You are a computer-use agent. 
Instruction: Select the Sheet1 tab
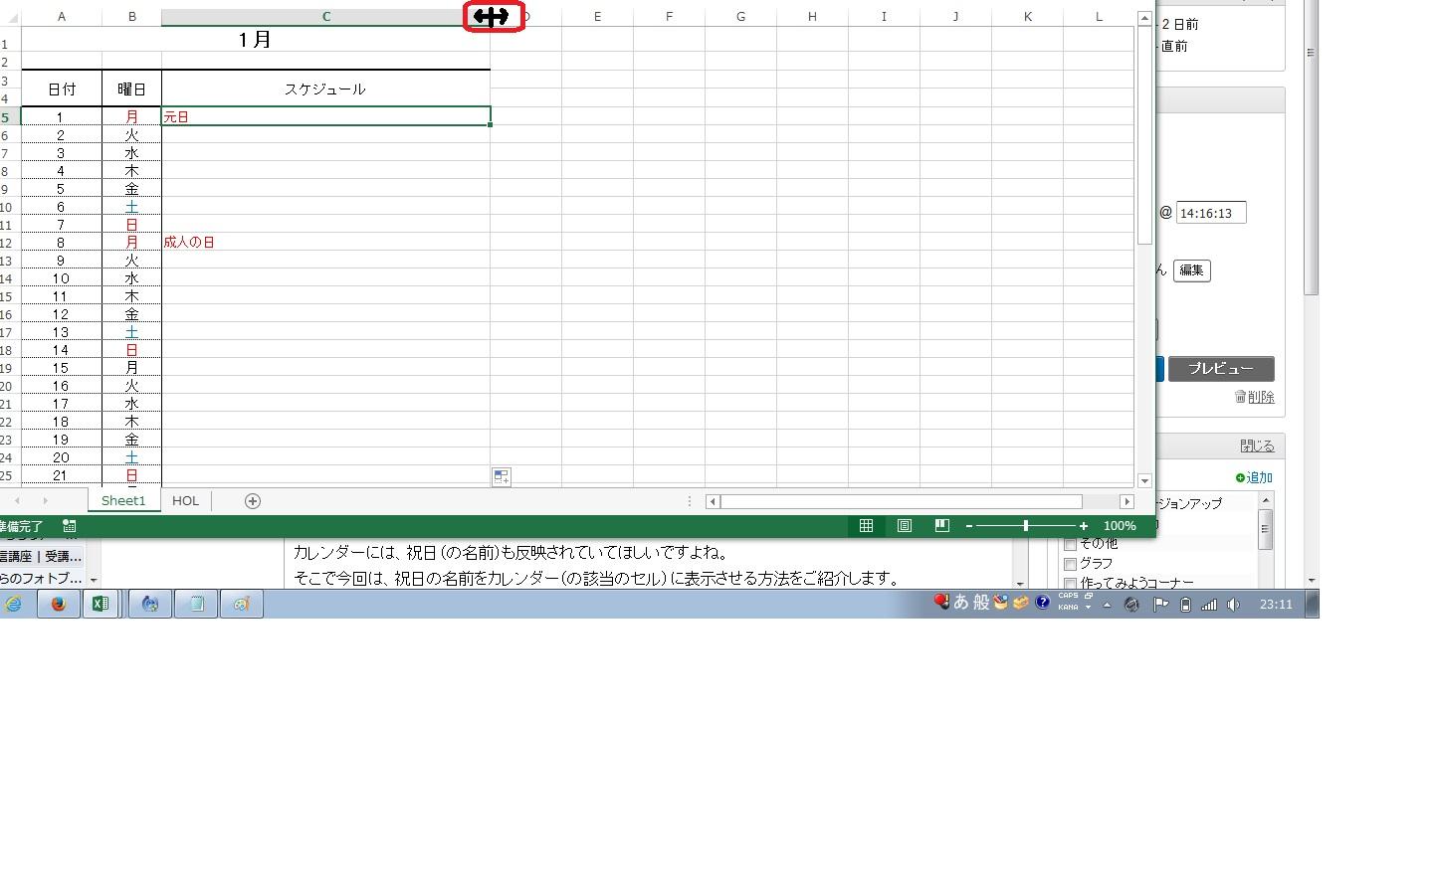click(123, 501)
